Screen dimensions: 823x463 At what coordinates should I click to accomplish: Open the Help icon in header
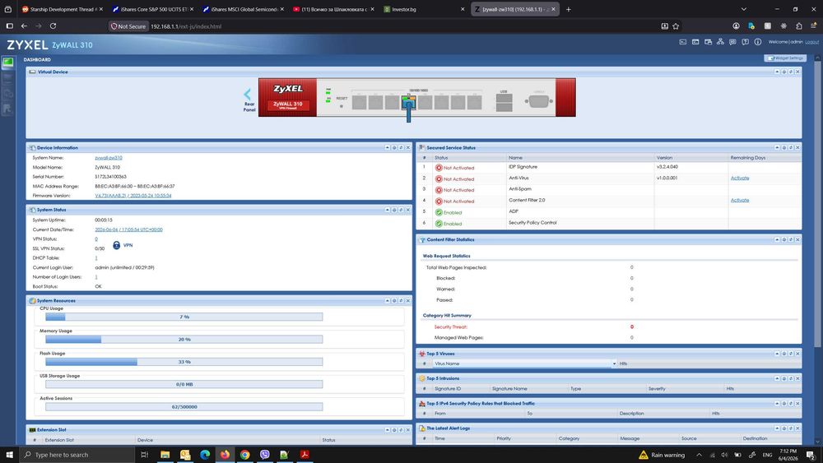[746, 41]
